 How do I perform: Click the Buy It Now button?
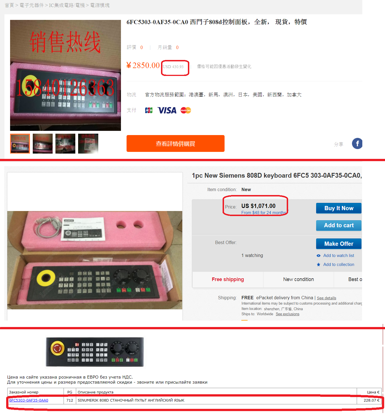(x=339, y=208)
